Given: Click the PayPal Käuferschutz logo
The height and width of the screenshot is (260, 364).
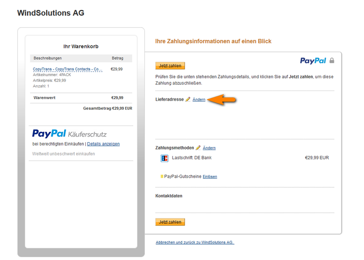Looking at the screenshot, I should point(70,134).
